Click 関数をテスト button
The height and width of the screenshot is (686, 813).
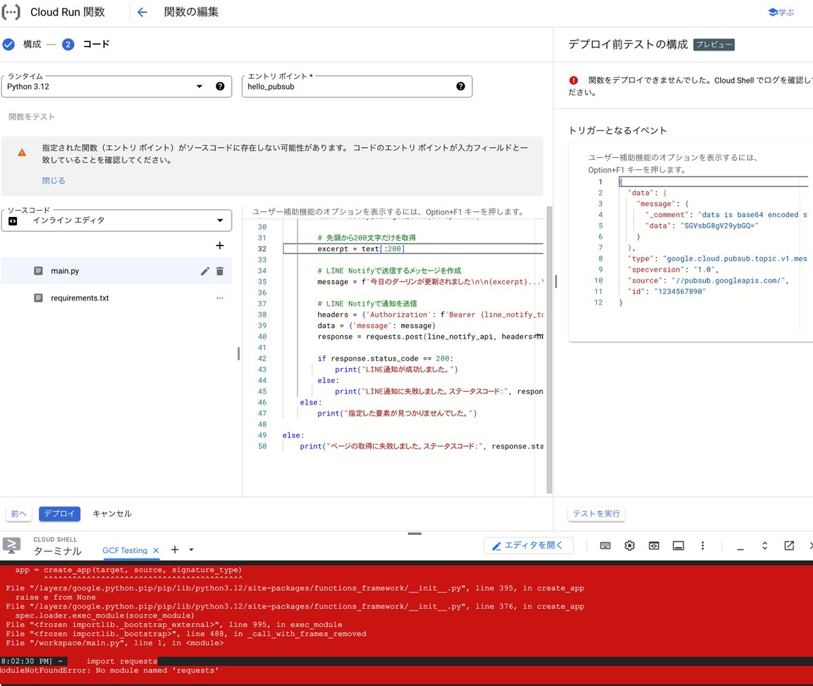coord(32,117)
